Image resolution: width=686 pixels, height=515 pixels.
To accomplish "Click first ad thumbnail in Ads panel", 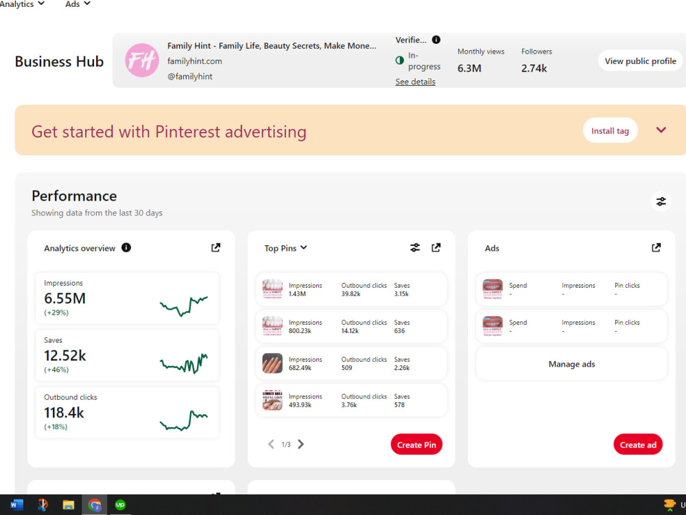I will click(x=492, y=289).
